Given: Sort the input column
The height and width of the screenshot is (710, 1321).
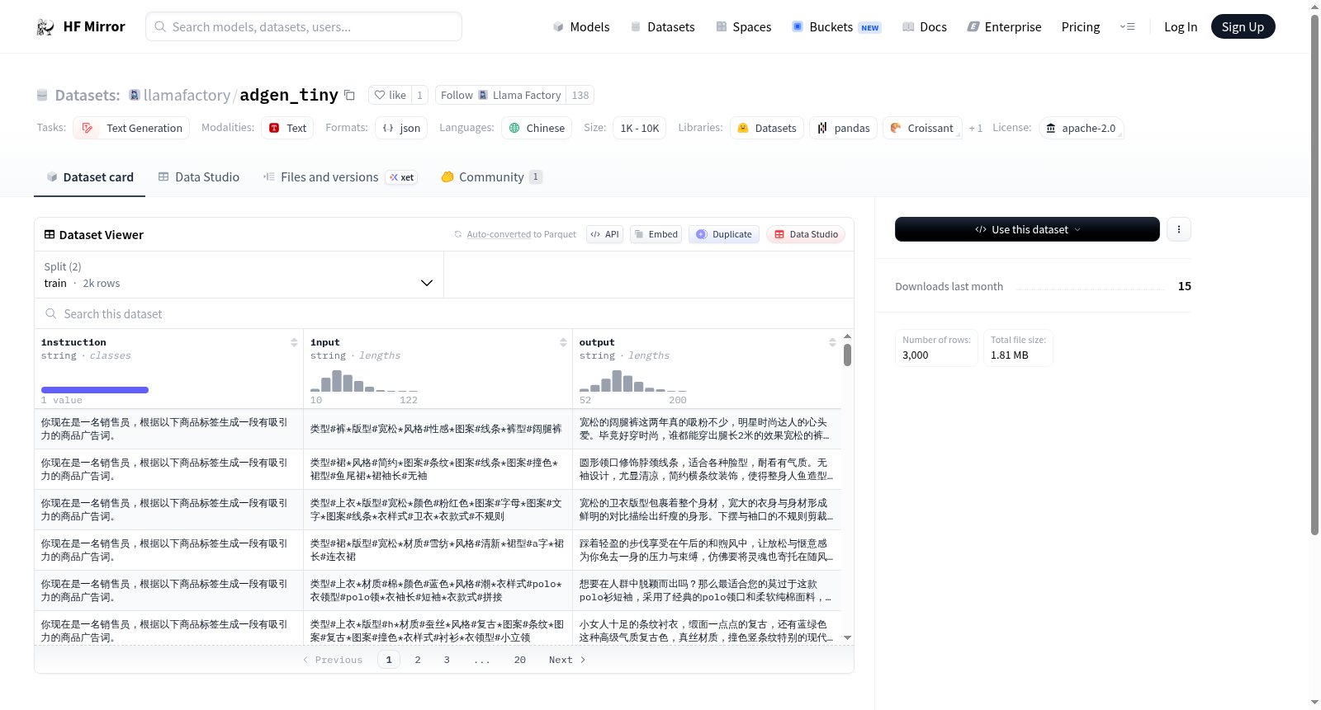Looking at the screenshot, I should tap(563, 342).
